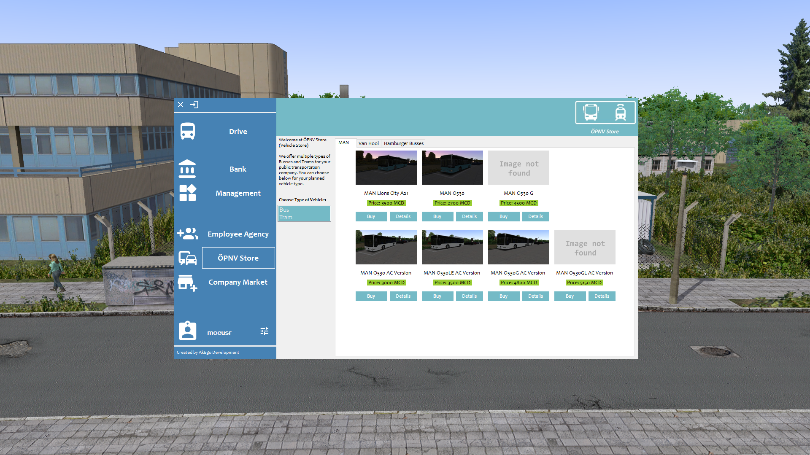Click the tram icon in store header
Viewport: 810px width, 455px height.
(x=620, y=112)
